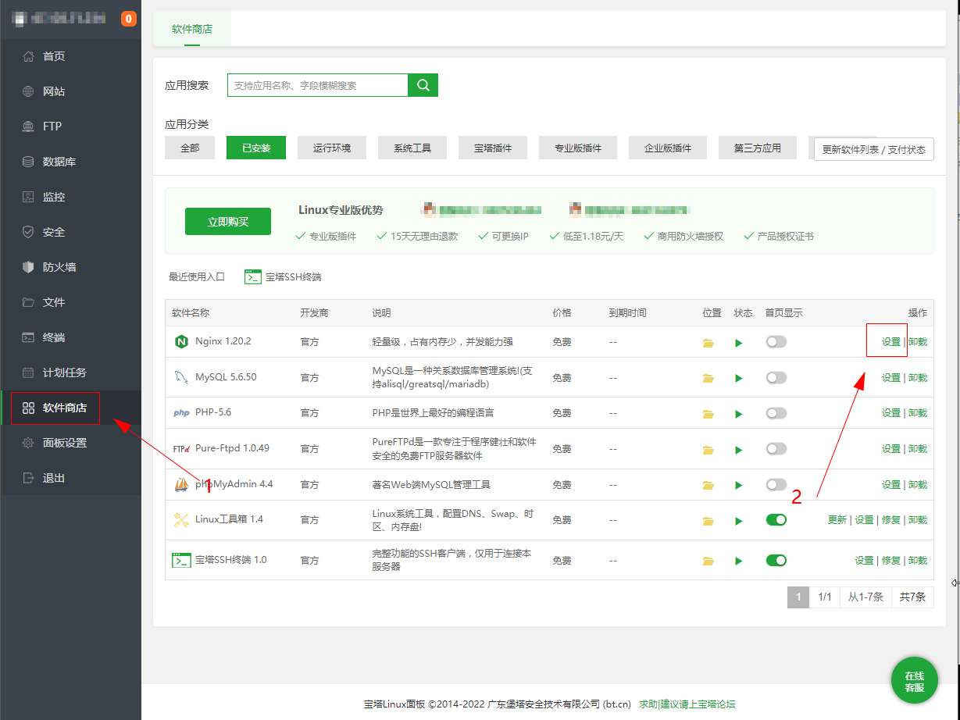Switch to the 软件商店 tab

point(192,29)
